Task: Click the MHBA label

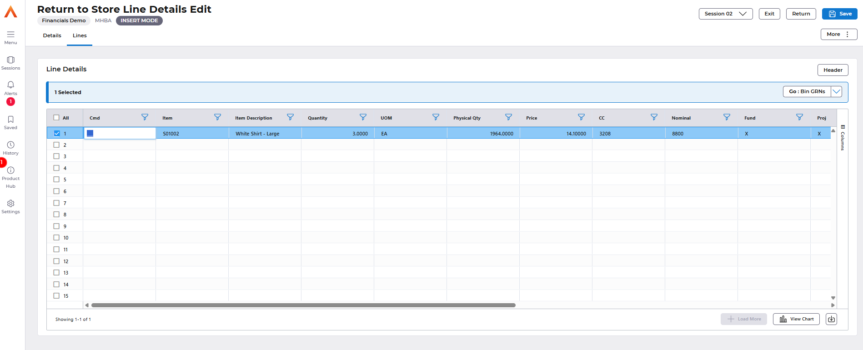Action: pyautogui.click(x=103, y=20)
